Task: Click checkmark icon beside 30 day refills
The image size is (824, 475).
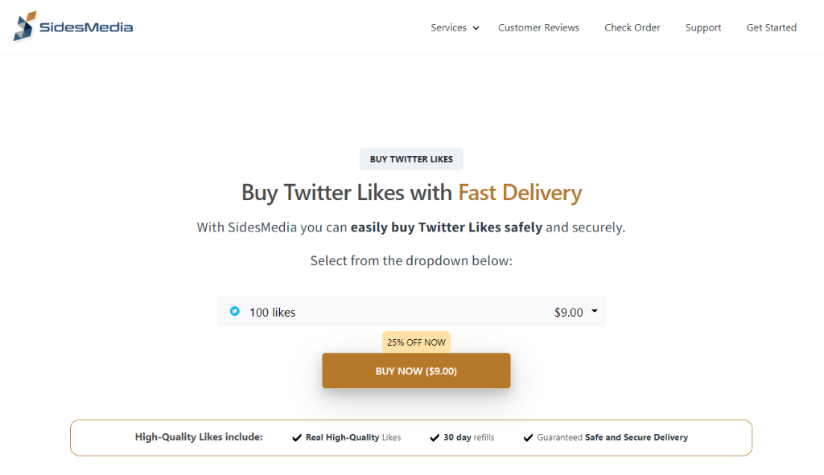Action: pyautogui.click(x=435, y=438)
